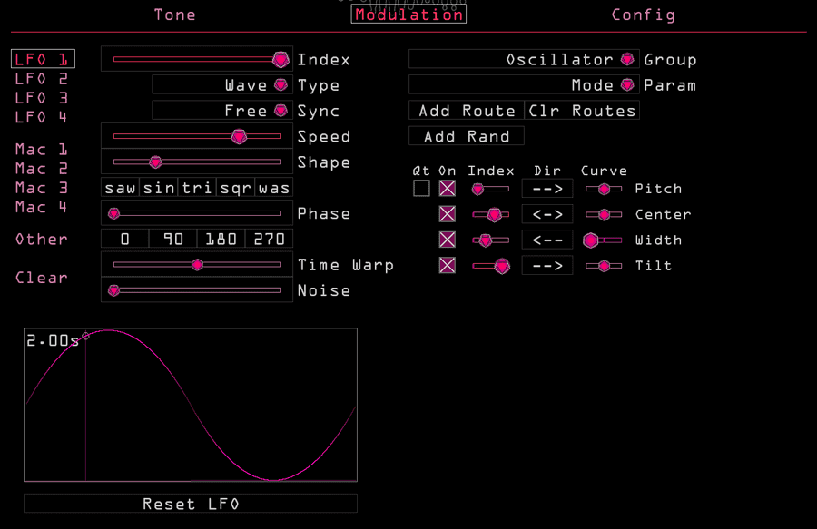The image size is (817, 529).
Task: Switch to the Tone tab
Action: [174, 15]
